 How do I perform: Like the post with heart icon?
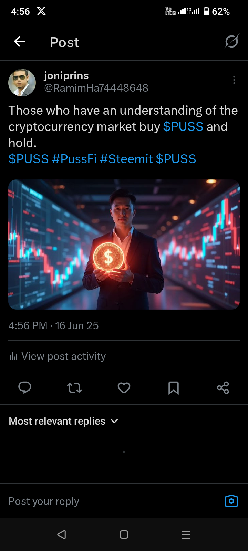click(124, 388)
